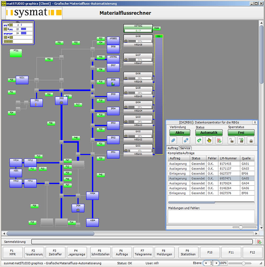Viewport: 265px width, 267px height.
Task: Adjust the 100% zoom slider in status bar
Action: pos(244,263)
